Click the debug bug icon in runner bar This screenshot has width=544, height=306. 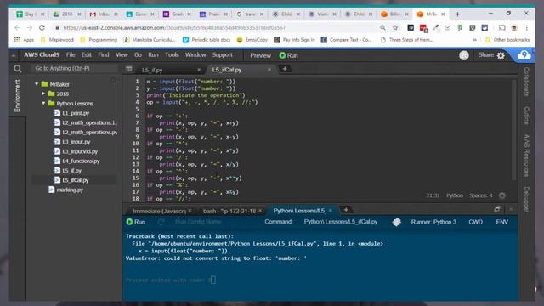[x=397, y=222]
